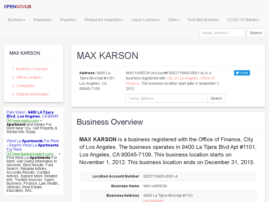Share page with the Tweet button
The width and height of the screenshot is (269, 202).
tap(242, 73)
